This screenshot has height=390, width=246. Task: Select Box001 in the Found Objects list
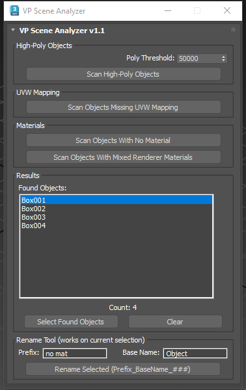[116, 200]
